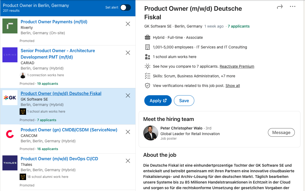
Task: Click '18 school alumni work here' text
Action: pyautogui.click(x=48, y=177)
